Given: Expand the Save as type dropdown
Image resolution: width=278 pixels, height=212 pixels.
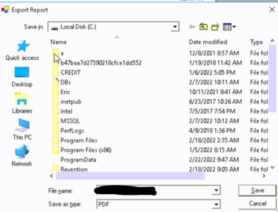Looking at the screenshot, I should [216, 204].
